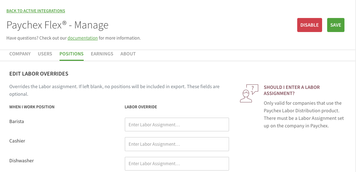
Task: Click the Paychex Labor Distribution help text
Action: pos(304,114)
